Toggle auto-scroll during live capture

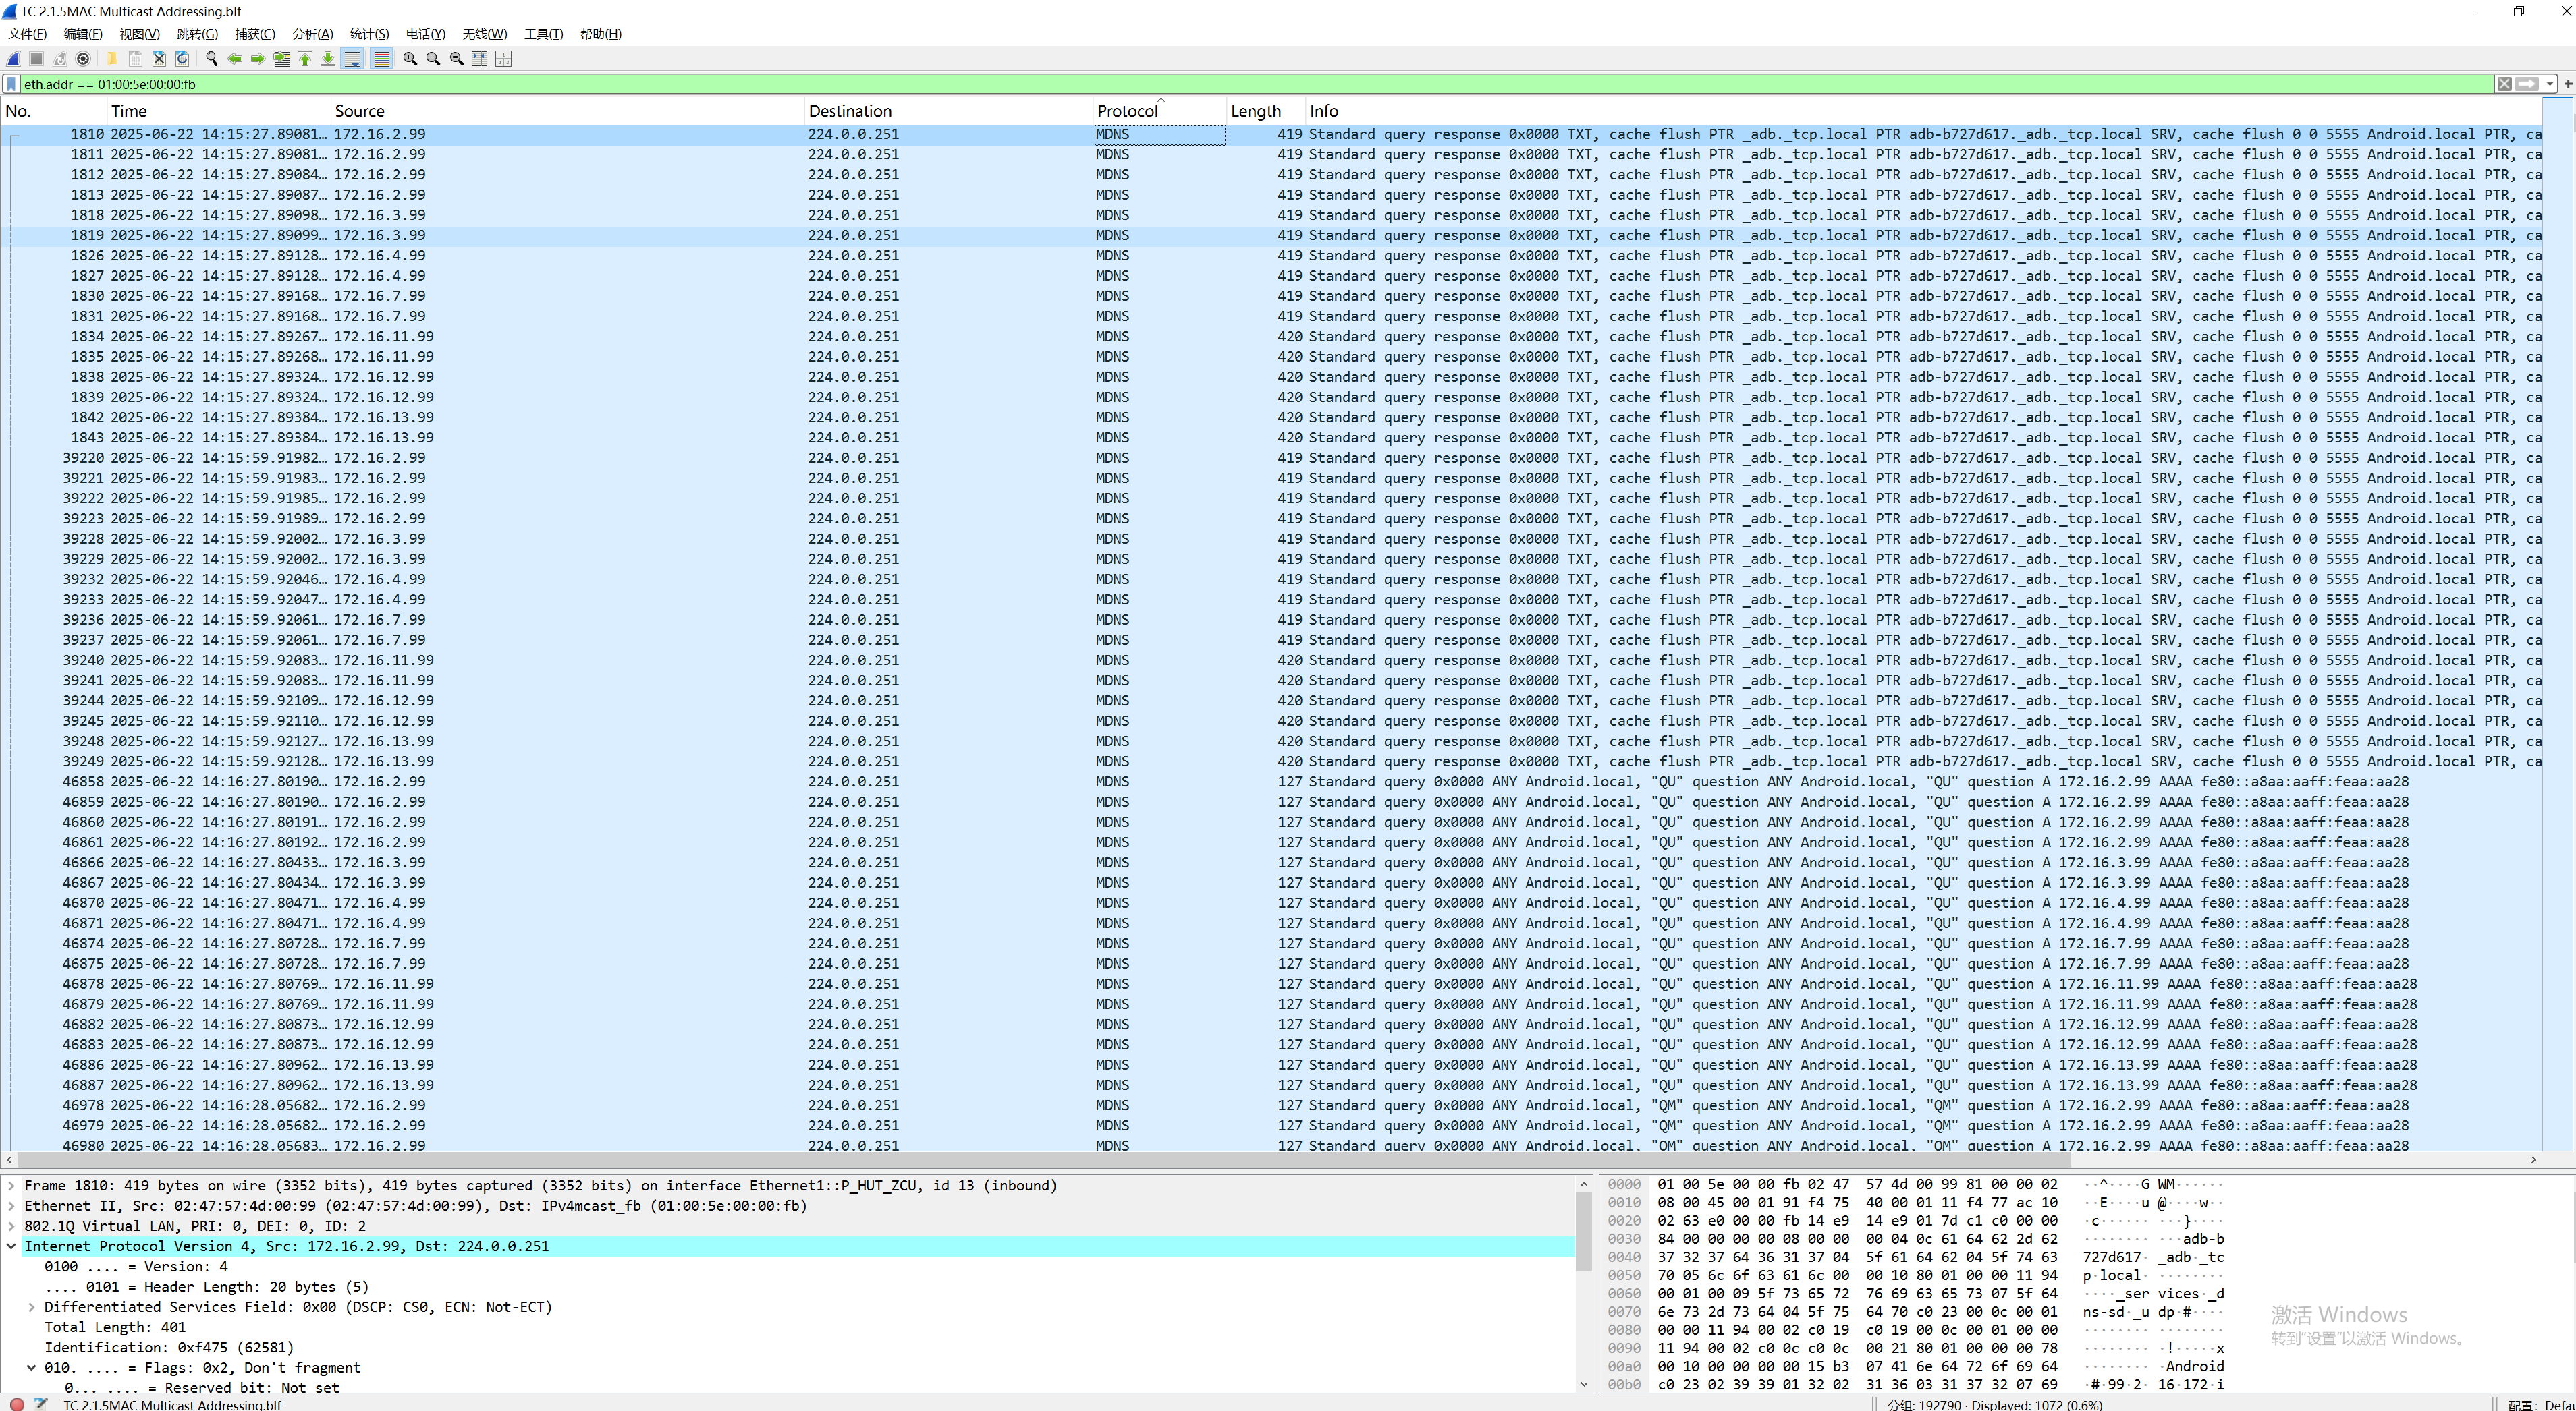353,59
